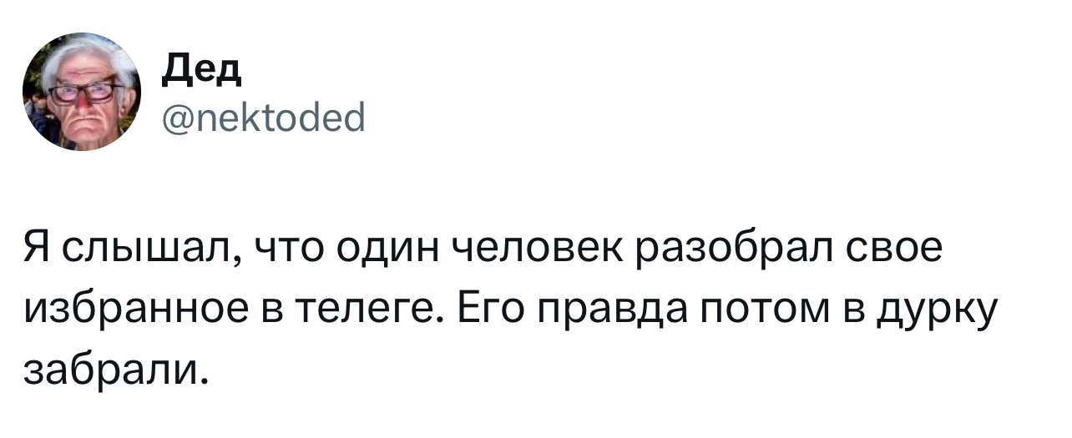Image resolution: width=1072 pixels, height=438 pixels.
Task: Click the glasses on the avatar photo
Action: point(83,90)
